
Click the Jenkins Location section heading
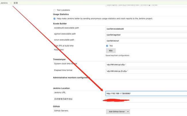coord(61,88)
